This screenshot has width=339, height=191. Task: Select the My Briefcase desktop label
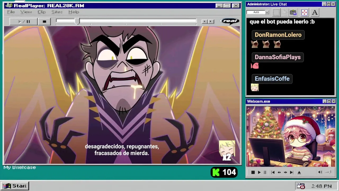click(20, 167)
